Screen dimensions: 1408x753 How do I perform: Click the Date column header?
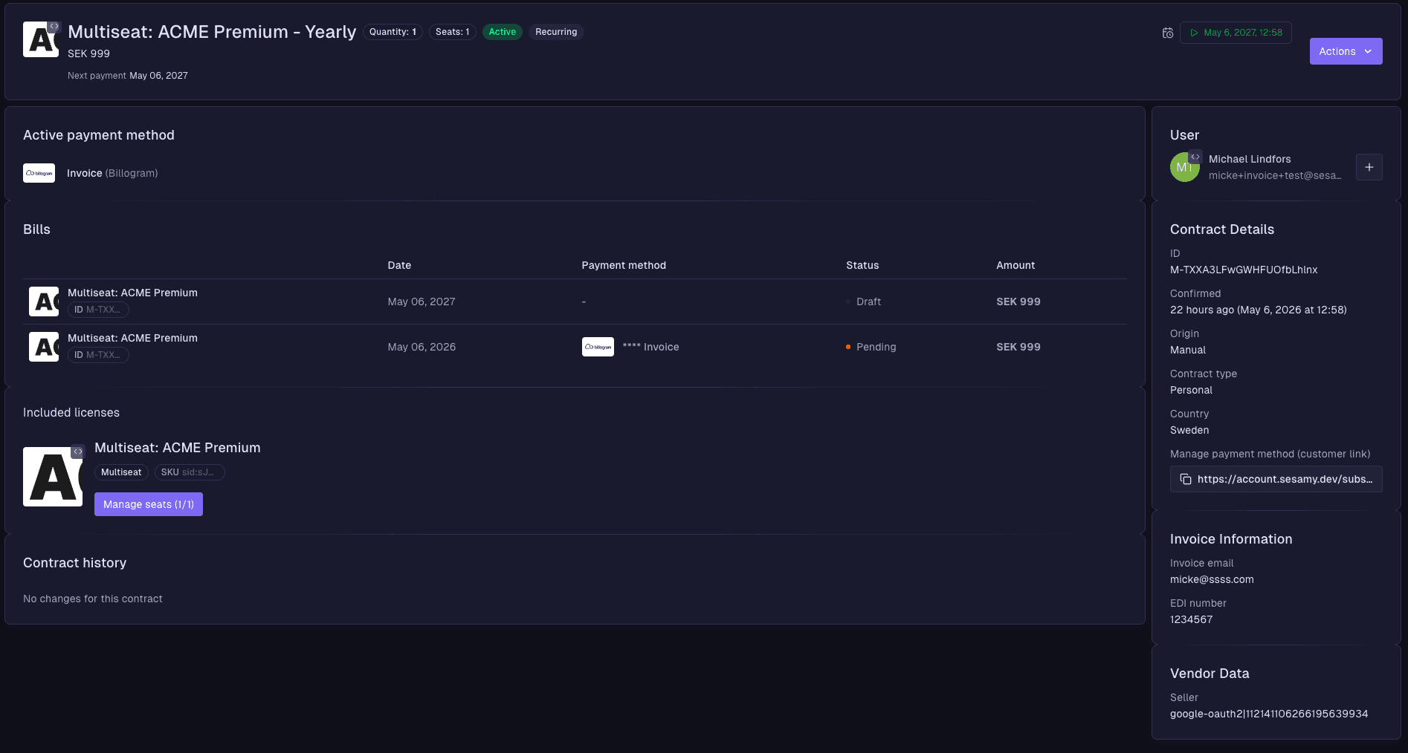(x=399, y=265)
